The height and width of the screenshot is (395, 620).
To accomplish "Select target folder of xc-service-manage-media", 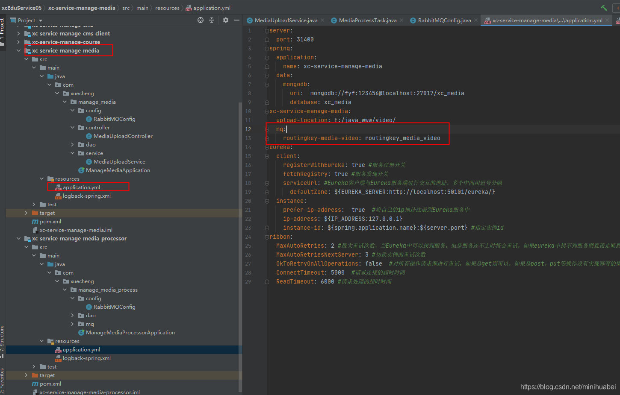I will (x=47, y=213).
